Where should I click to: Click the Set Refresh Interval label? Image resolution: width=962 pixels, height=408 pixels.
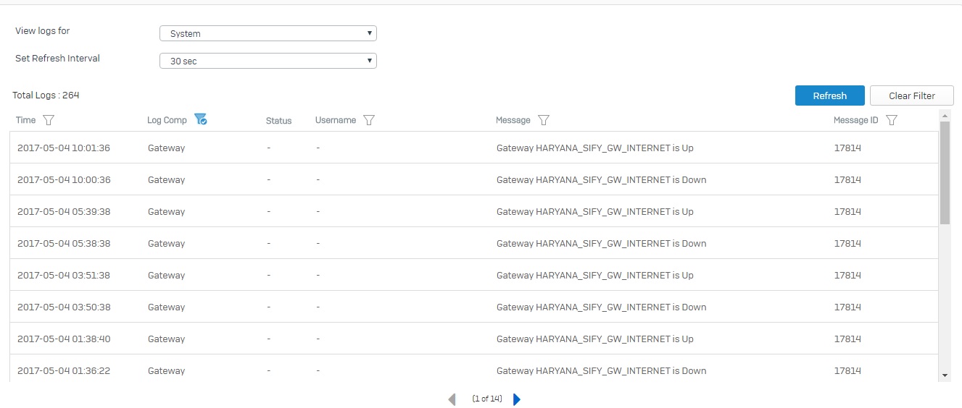click(57, 58)
